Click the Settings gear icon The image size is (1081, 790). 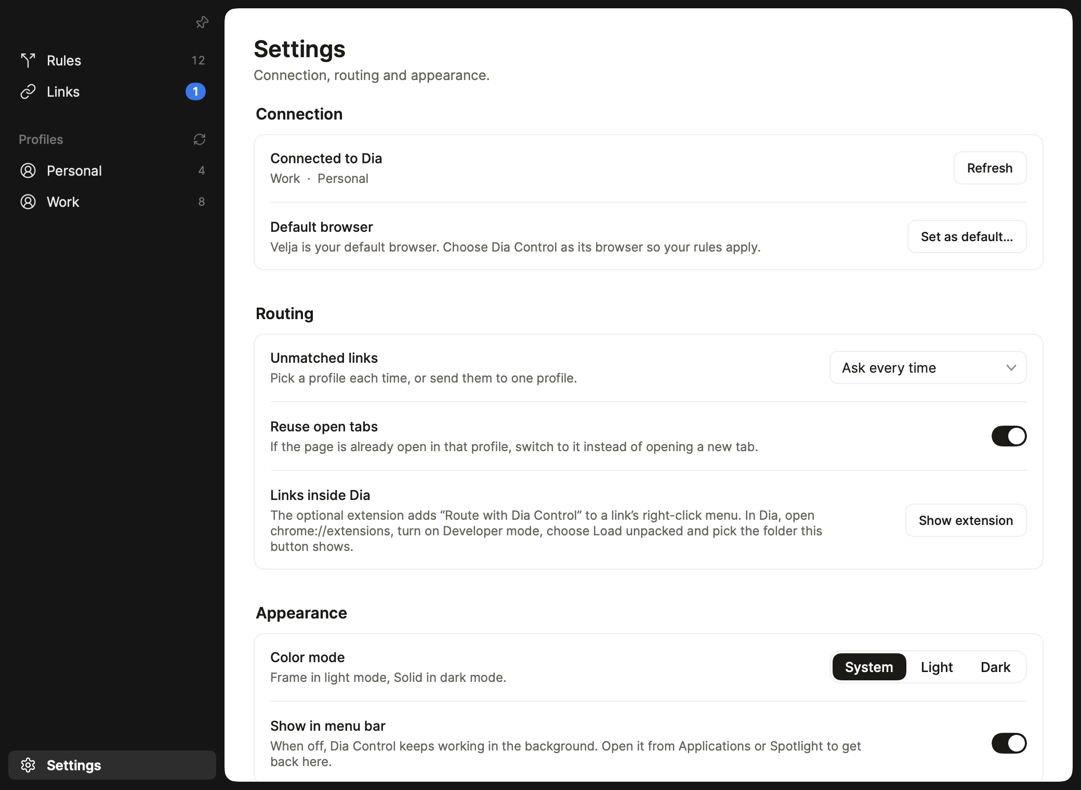pos(28,765)
